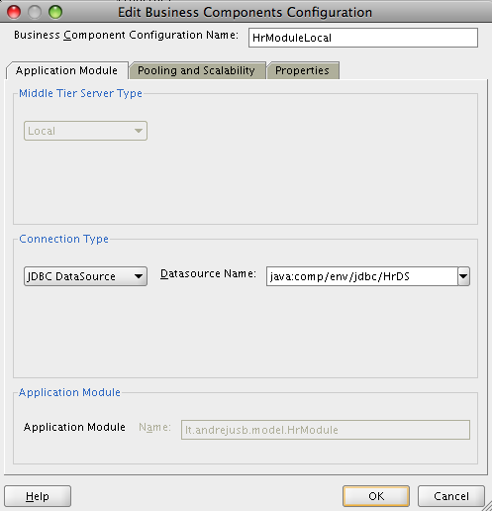The image size is (492, 511).
Task: Click the Connection Type heading
Action: point(63,239)
